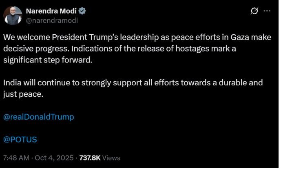Image resolution: width=281 pixels, height=169 pixels.
Task: Click the Oct 4, 2025 date
Action: coord(54,158)
